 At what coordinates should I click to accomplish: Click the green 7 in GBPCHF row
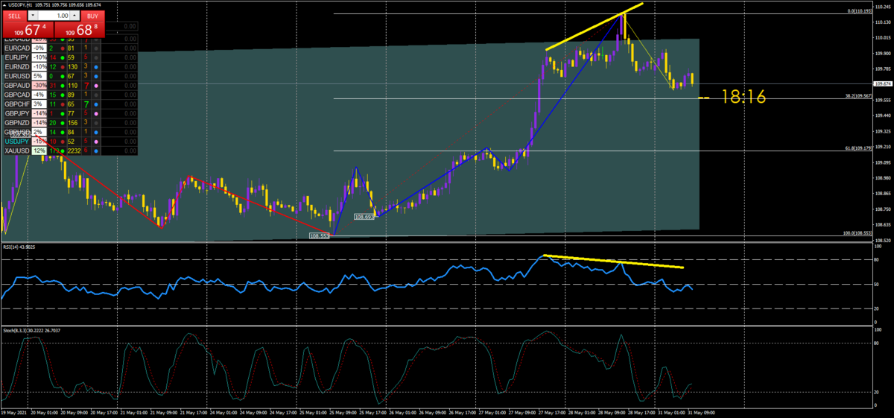(86, 104)
